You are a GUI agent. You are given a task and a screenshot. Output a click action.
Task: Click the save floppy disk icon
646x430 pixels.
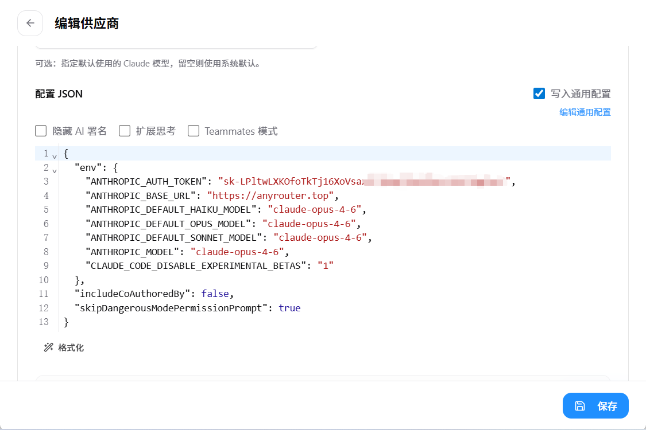click(x=579, y=406)
